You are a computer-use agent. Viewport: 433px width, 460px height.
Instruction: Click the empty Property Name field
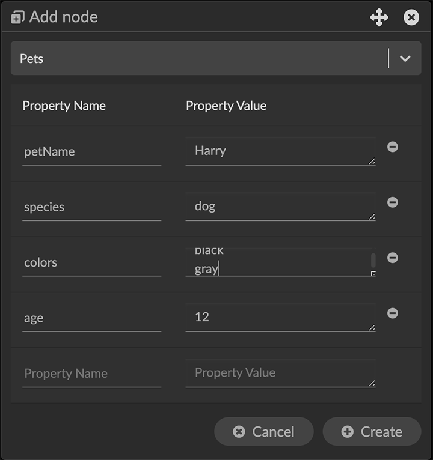[91, 374]
